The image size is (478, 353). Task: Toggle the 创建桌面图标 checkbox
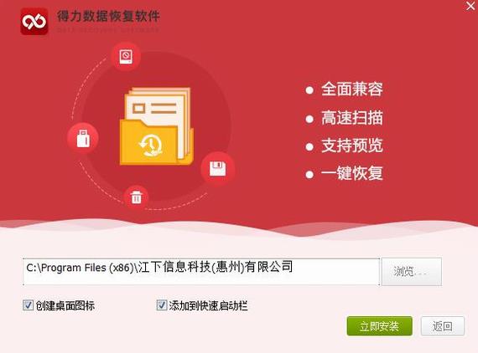tap(28, 305)
